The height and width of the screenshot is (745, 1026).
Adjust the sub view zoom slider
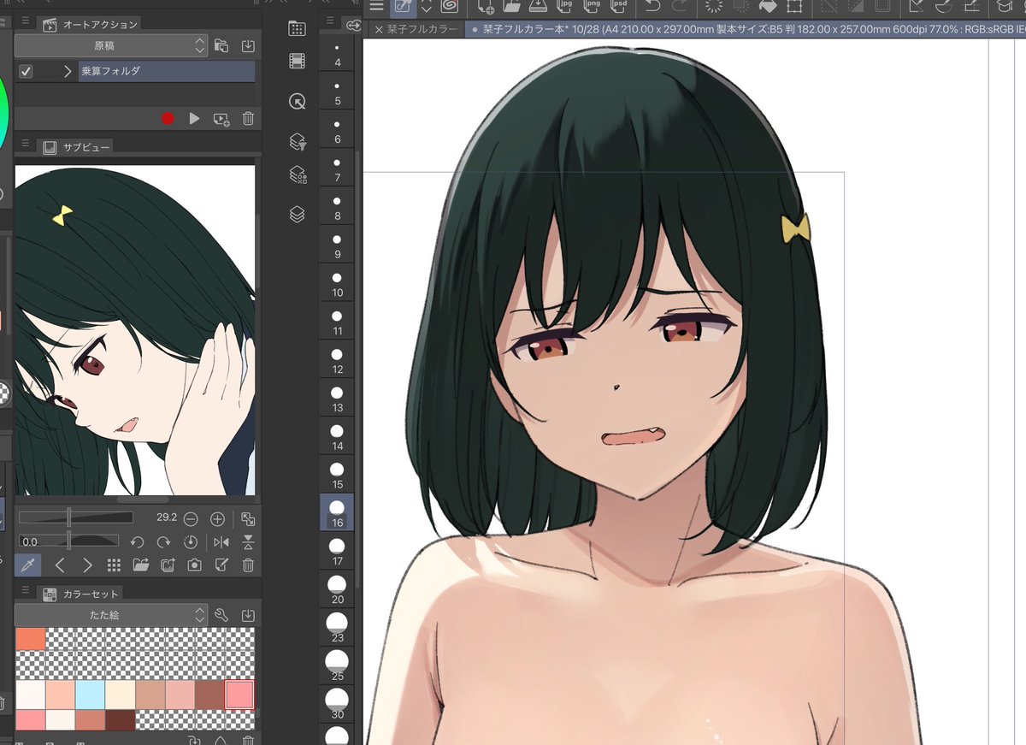tap(76, 517)
